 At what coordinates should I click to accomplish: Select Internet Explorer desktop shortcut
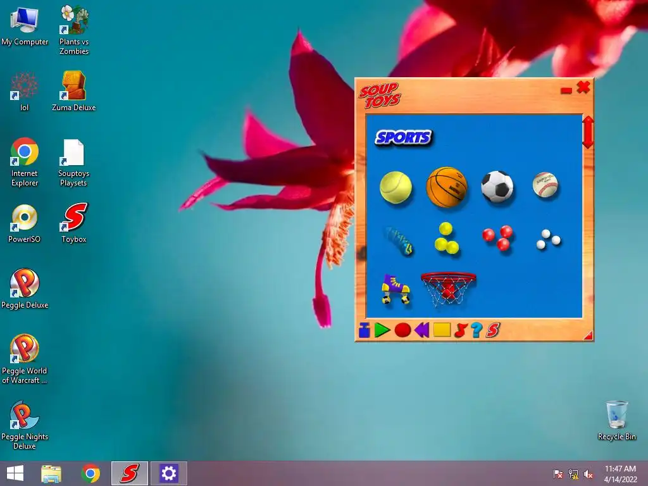25,162
